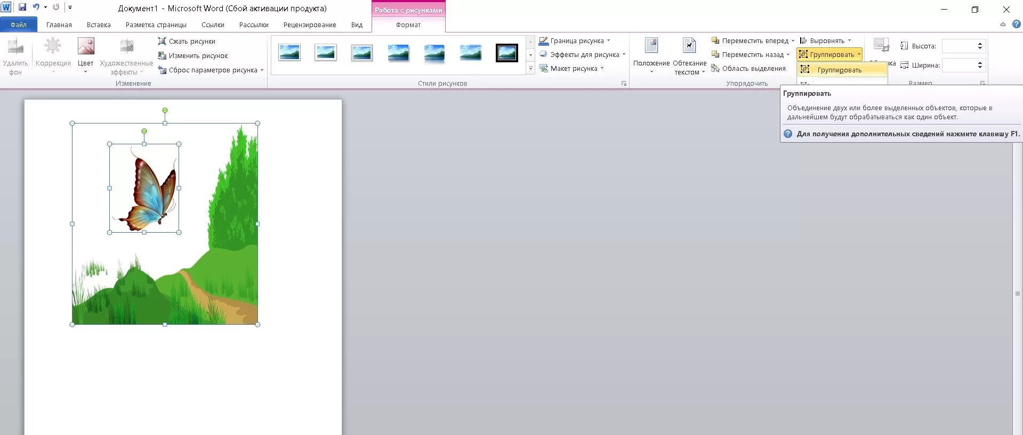Open the Размер dialog launcher

click(982, 83)
